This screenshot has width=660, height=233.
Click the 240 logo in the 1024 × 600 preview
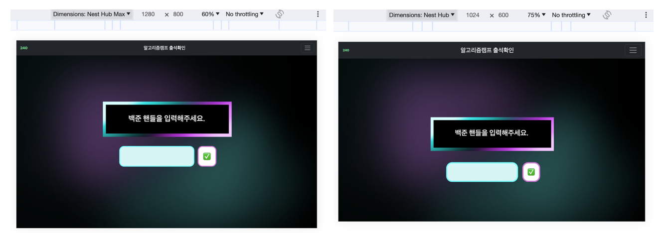346,50
